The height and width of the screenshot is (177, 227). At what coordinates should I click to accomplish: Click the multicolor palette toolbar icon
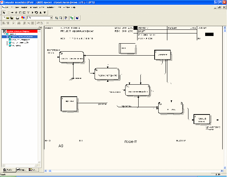23,17
